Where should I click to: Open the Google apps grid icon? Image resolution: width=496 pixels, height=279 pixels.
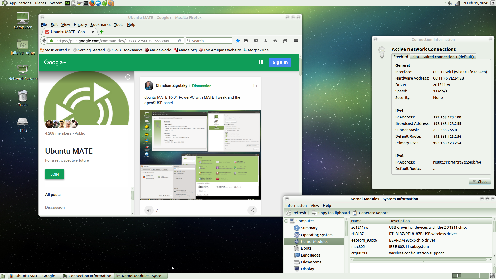pyautogui.click(x=261, y=62)
